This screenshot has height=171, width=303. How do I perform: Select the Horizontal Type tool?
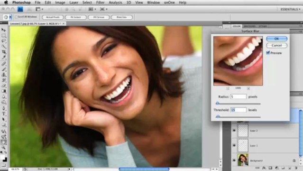click(4, 114)
